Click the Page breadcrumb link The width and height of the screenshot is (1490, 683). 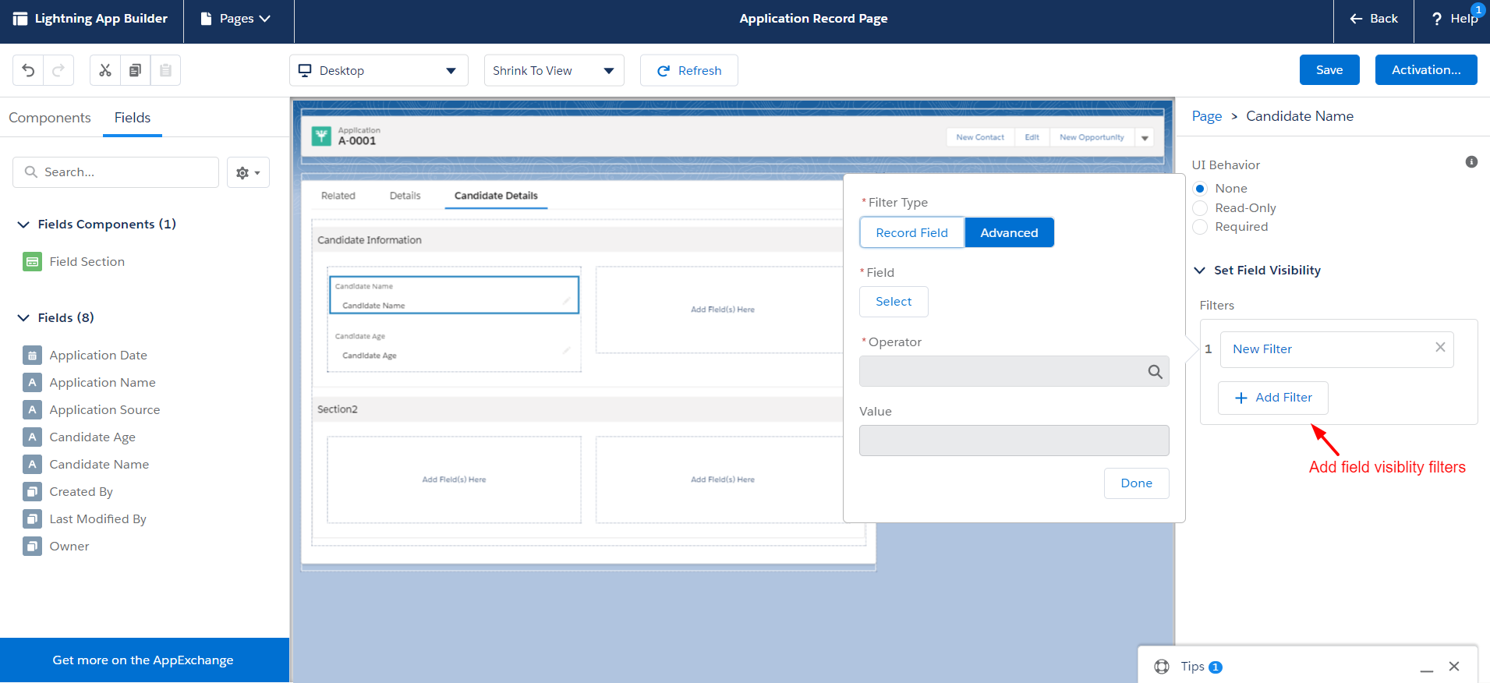tap(1207, 116)
